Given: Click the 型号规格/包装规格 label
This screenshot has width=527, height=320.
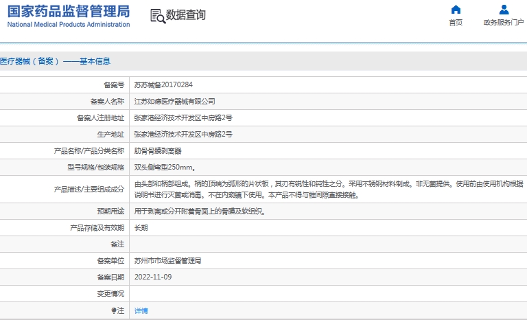Looking at the screenshot, I should [96, 168].
